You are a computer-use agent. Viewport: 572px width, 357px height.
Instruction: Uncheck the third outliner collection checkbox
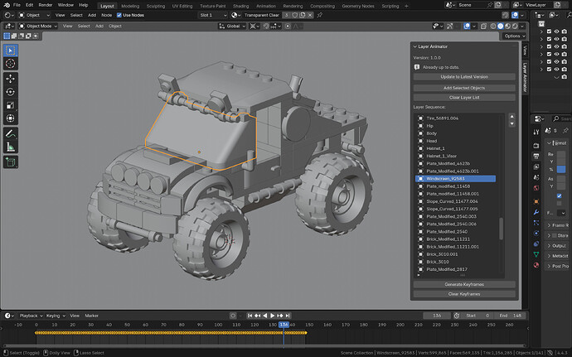click(549, 46)
